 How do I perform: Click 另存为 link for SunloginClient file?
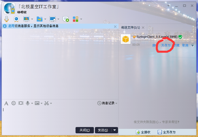point(166,45)
